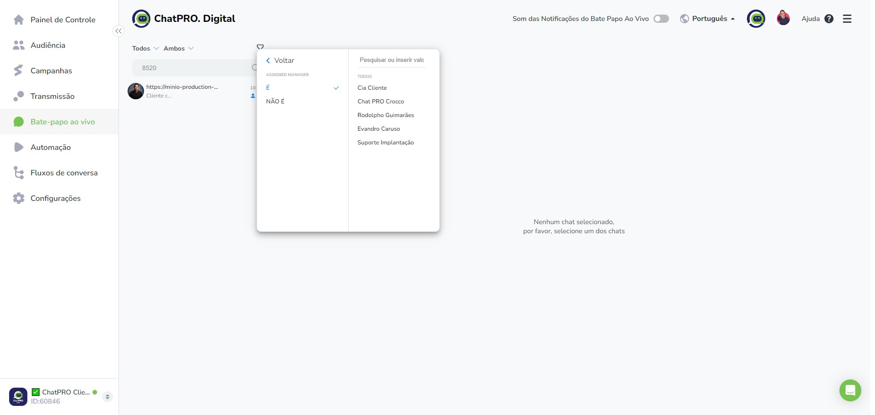Click the robot avatar icon in the top bar
Screen dimensions: 875x415
756,19
